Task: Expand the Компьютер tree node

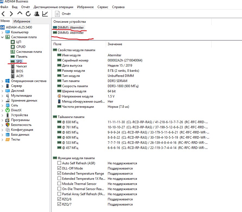Action: [2, 32]
